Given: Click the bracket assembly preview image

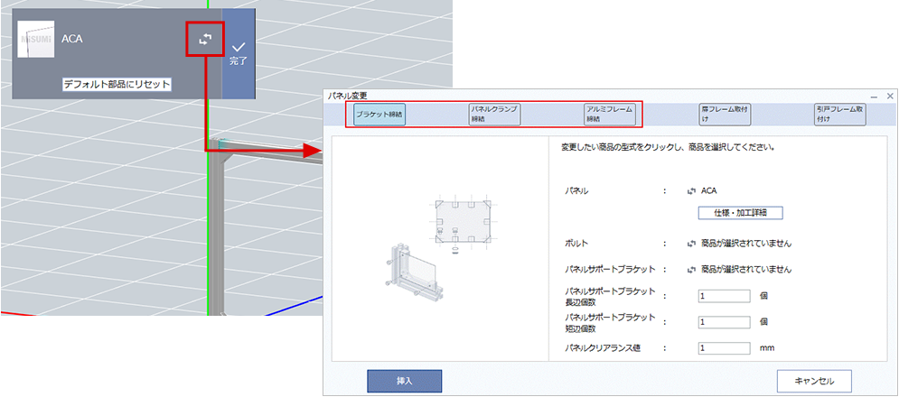Looking at the screenshot, I should [440, 249].
